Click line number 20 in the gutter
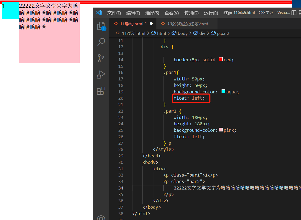This screenshot has width=301, height=220. (121, 98)
